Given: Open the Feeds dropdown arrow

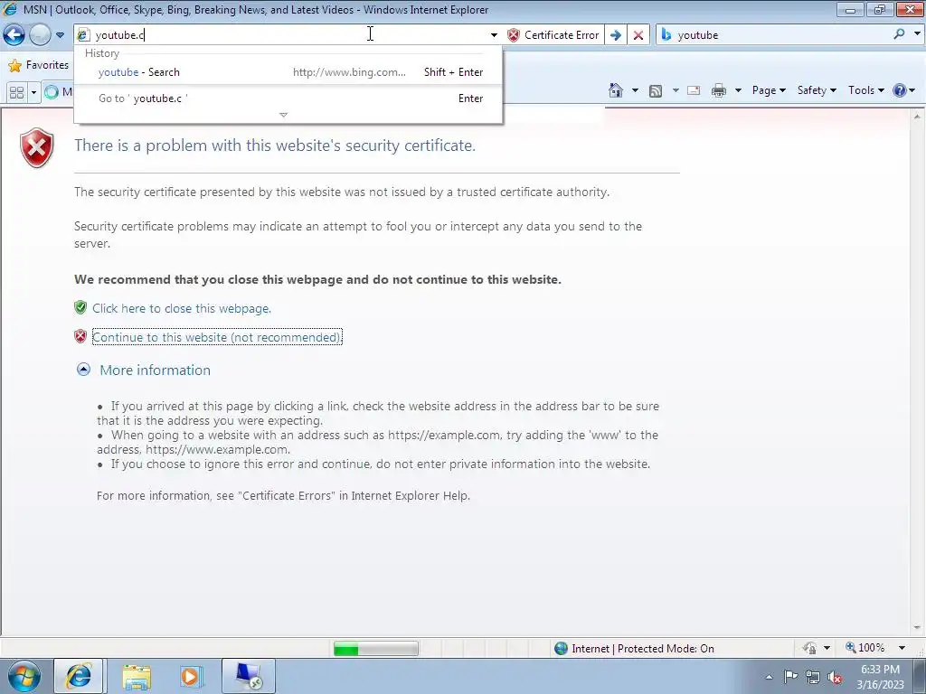Looking at the screenshot, I should tap(676, 90).
